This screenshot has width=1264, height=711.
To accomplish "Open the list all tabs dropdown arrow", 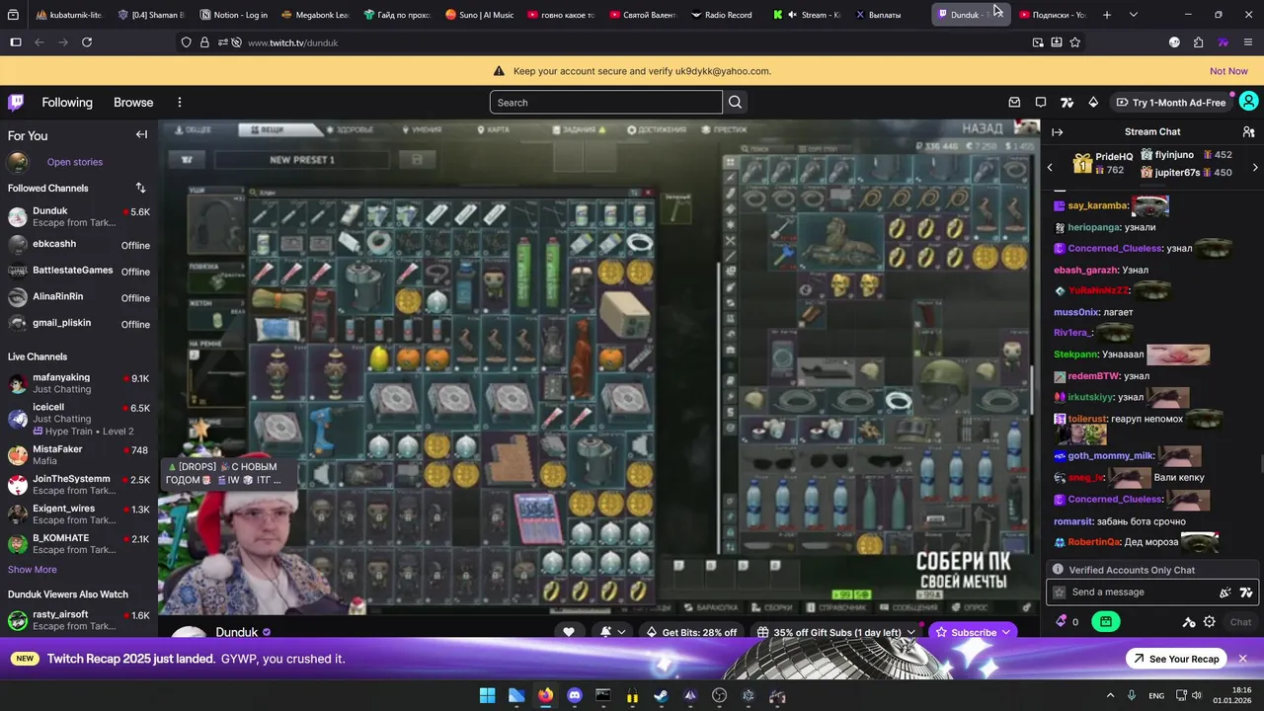I will [1134, 15].
